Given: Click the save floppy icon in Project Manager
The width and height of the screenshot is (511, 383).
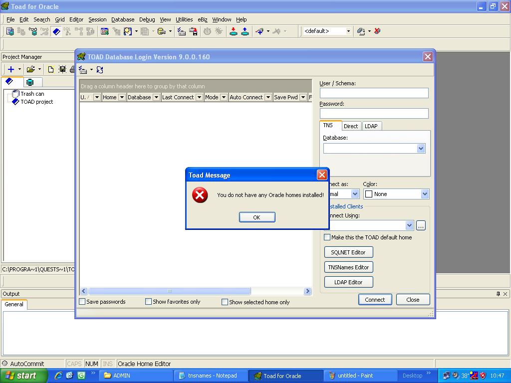Looking at the screenshot, I should tap(62, 69).
